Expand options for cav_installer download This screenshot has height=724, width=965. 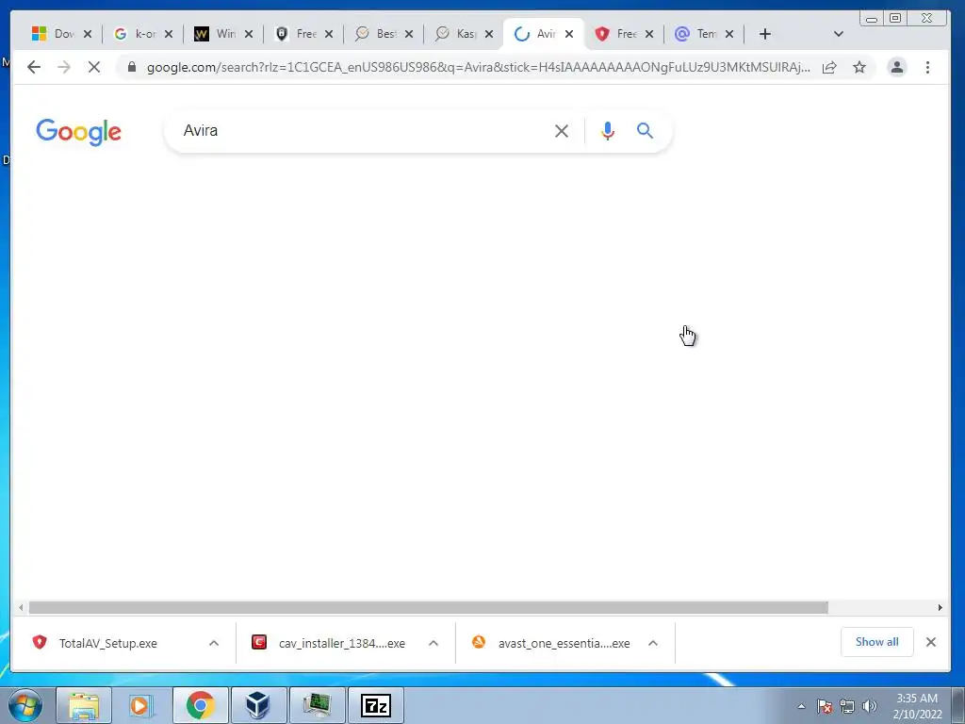point(433,643)
